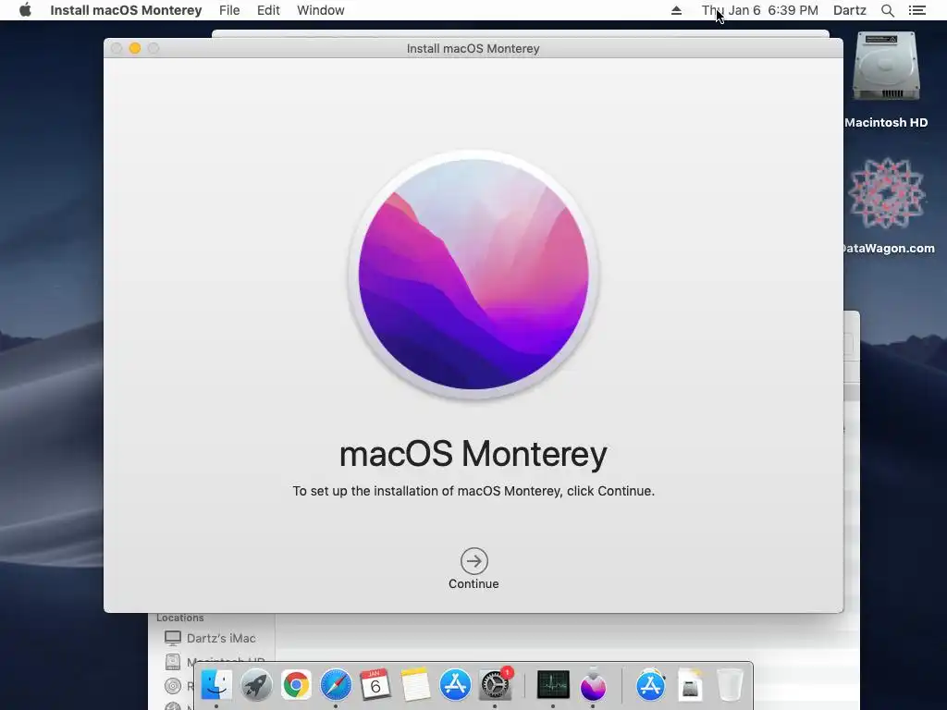
Task: Open Activity Monitor from the Dock
Action: [x=553, y=685]
